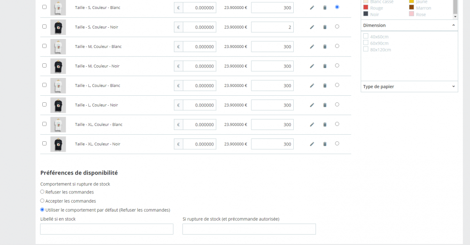This screenshot has width=470, height=245.
Task: Select the 60x90cm dimension checkbox
Action: click(366, 43)
